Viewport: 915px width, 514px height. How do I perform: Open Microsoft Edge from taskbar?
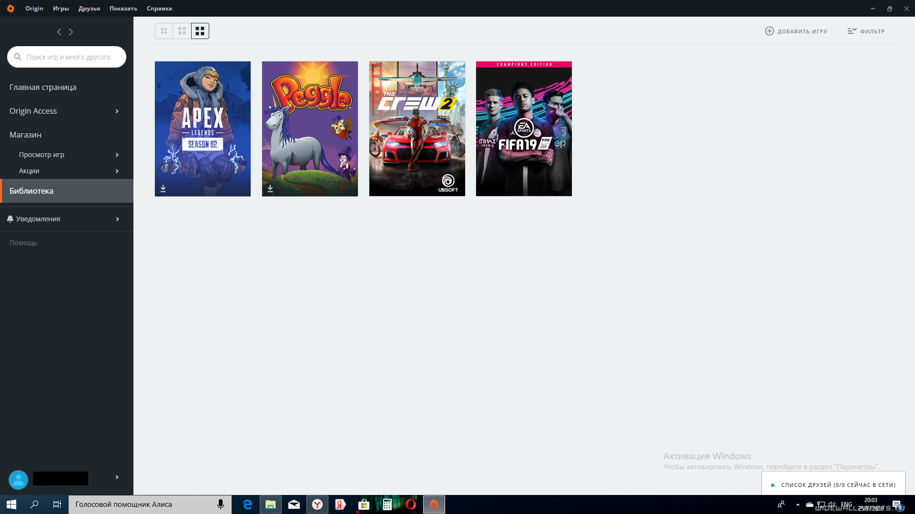[247, 504]
